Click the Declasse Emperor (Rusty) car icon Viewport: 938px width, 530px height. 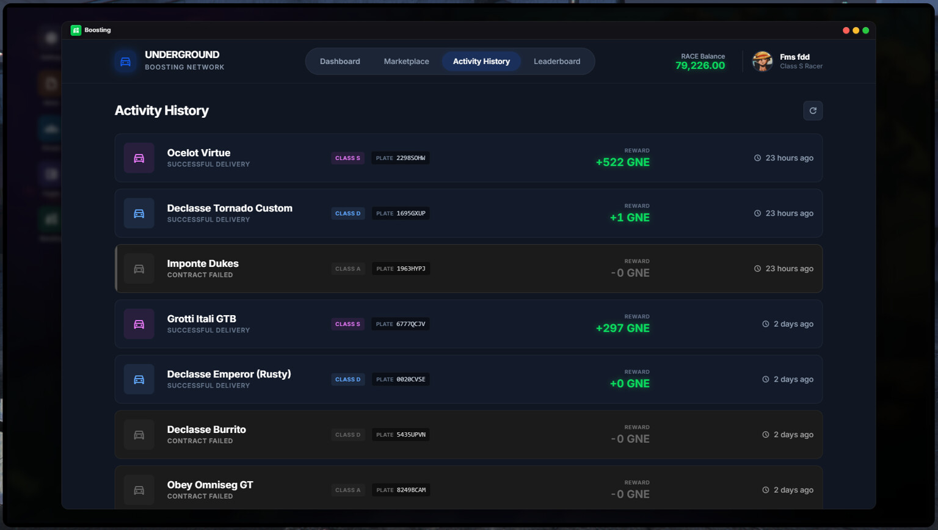point(139,379)
